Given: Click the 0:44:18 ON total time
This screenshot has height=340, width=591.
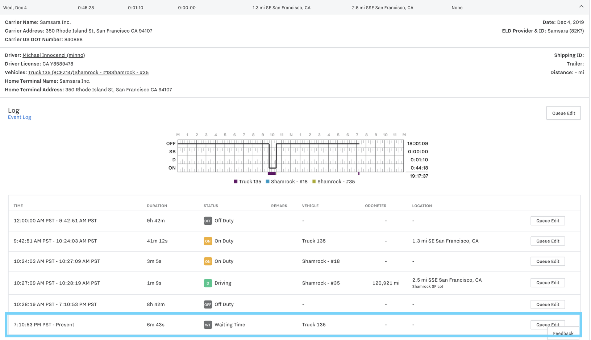Looking at the screenshot, I should 419,168.
